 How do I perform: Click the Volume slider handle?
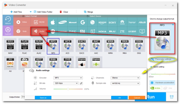[x=68, y=89]
